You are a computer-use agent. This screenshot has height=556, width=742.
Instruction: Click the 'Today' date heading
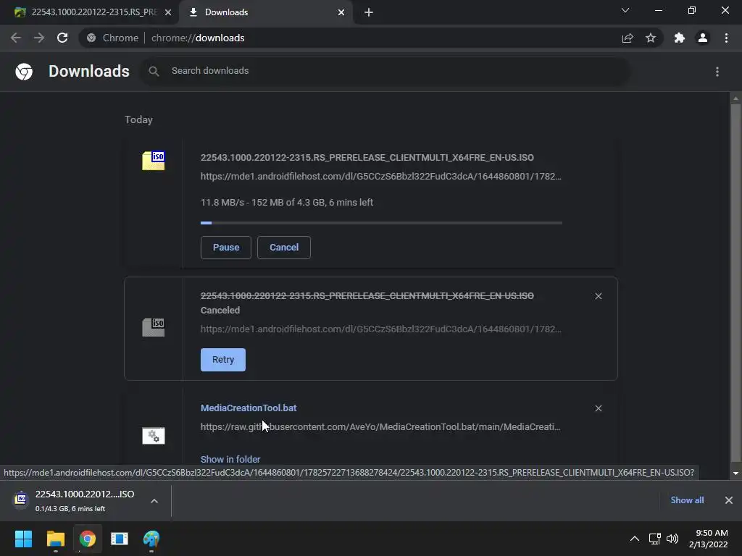pyautogui.click(x=138, y=119)
